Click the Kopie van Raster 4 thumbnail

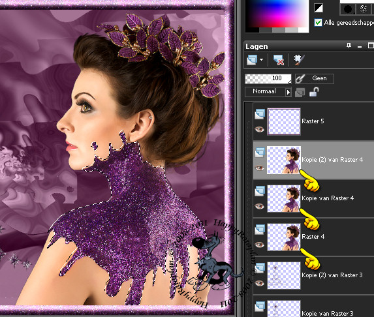tap(284, 198)
